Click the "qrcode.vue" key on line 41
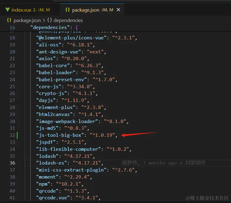Screen dimensions: 231x203 (53, 198)
